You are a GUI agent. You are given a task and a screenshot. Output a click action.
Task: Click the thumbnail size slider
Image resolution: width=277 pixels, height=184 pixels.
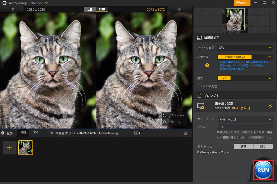pos(160,133)
